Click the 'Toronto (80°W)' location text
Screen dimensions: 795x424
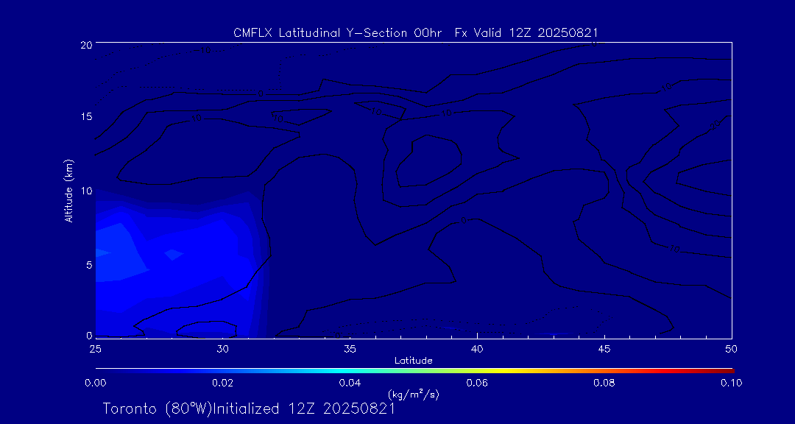pos(158,409)
